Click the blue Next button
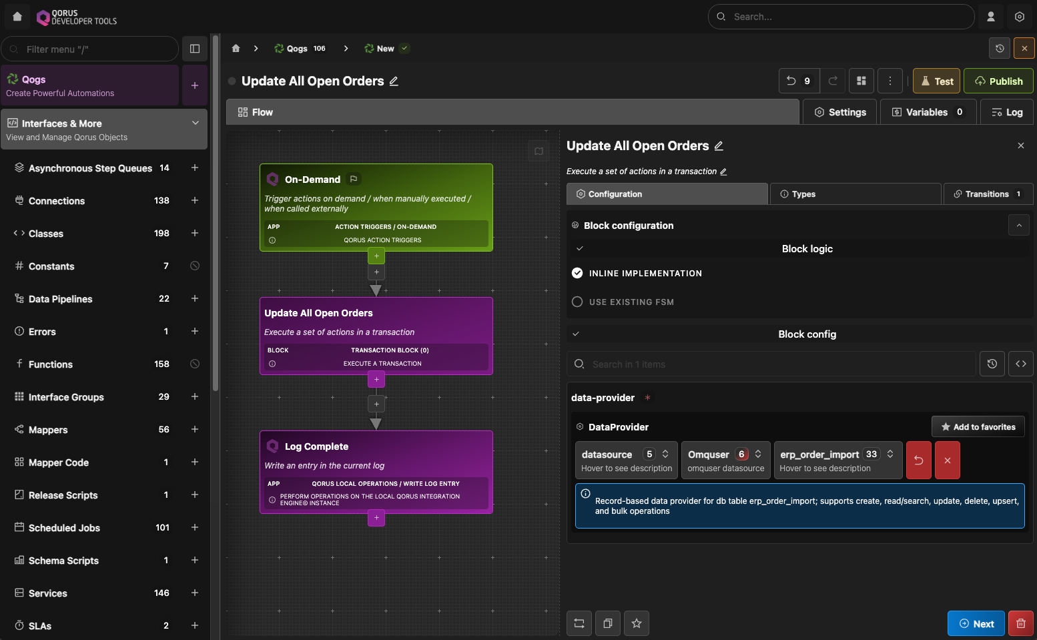This screenshot has width=1037, height=640. 976,623
